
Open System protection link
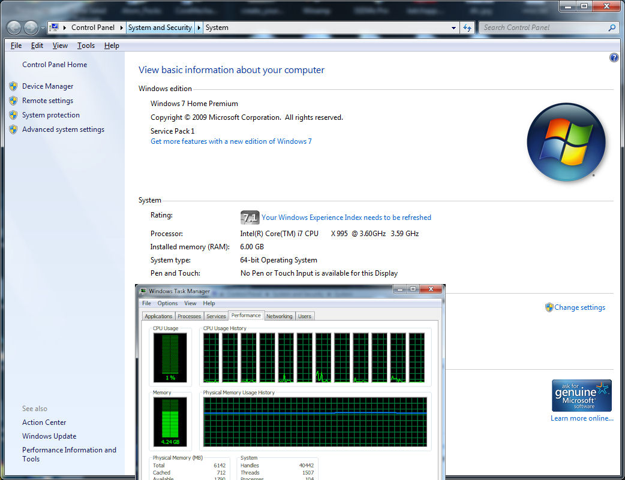tap(51, 114)
